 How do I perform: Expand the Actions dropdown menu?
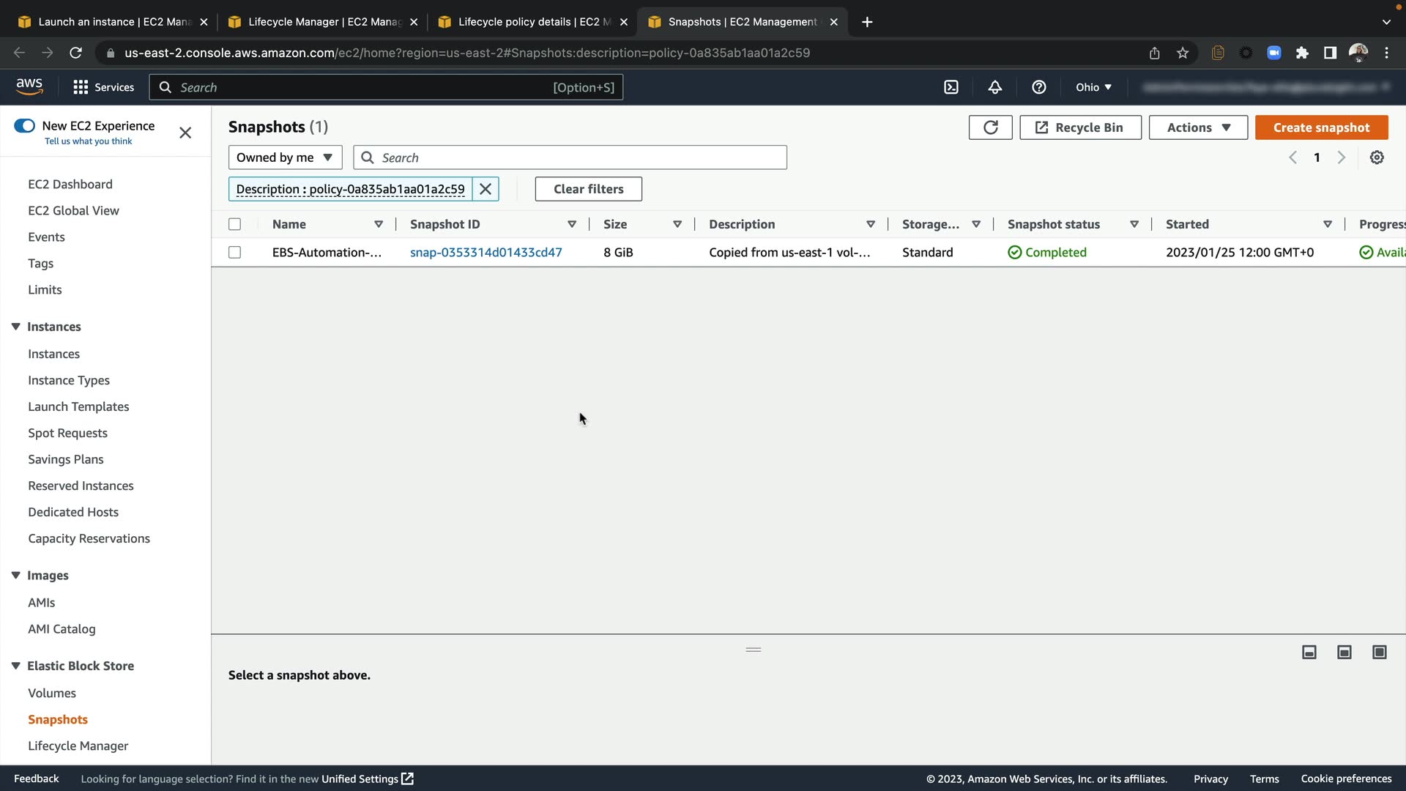1198,127
